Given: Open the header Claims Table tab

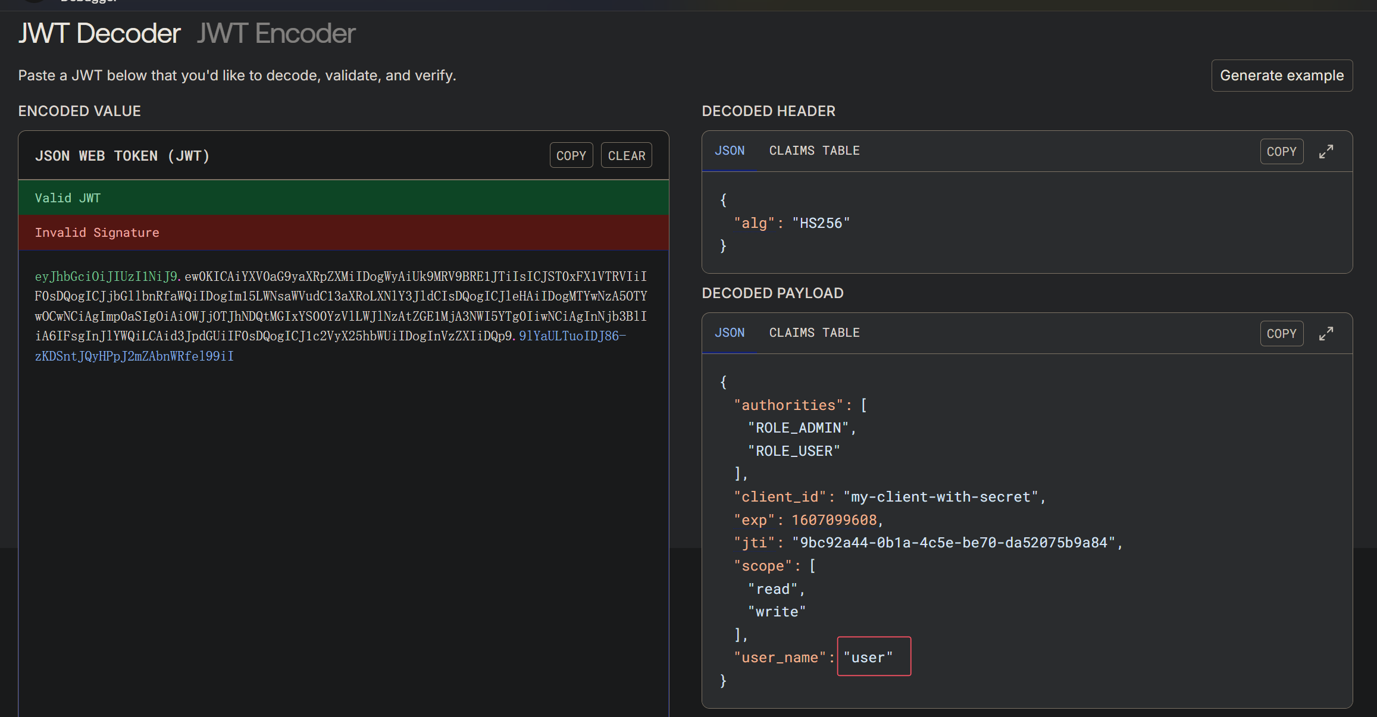Looking at the screenshot, I should point(814,151).
